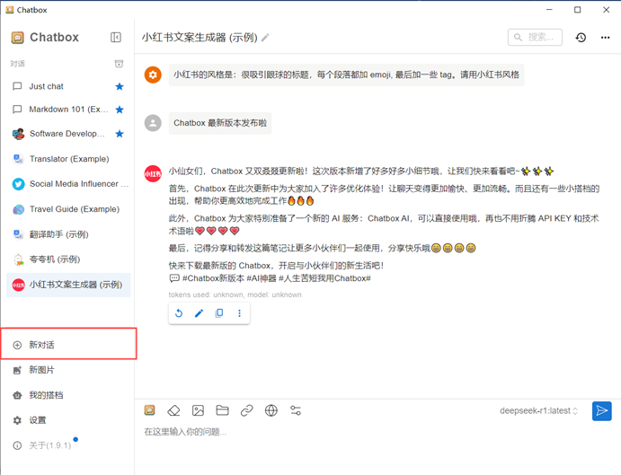Image resolution: width=621 pixels, height=475 pixels.
Task: Toggle star on Software Developer conversation
Action: [x=120, y=134]
